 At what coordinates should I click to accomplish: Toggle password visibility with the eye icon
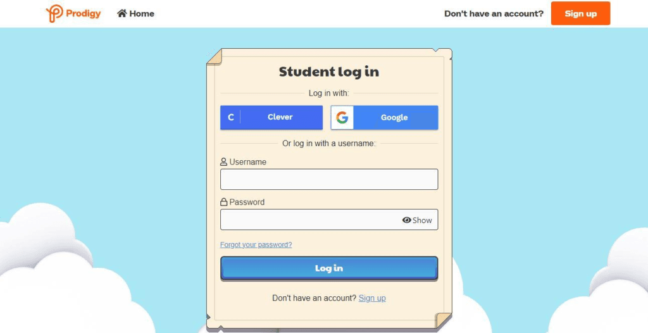point(407,220)
